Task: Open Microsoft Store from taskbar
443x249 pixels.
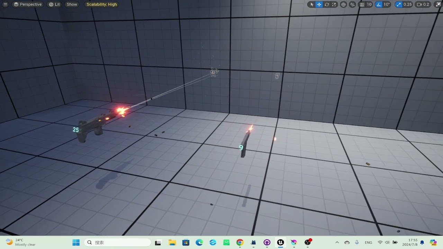Action: pos(186,242)
